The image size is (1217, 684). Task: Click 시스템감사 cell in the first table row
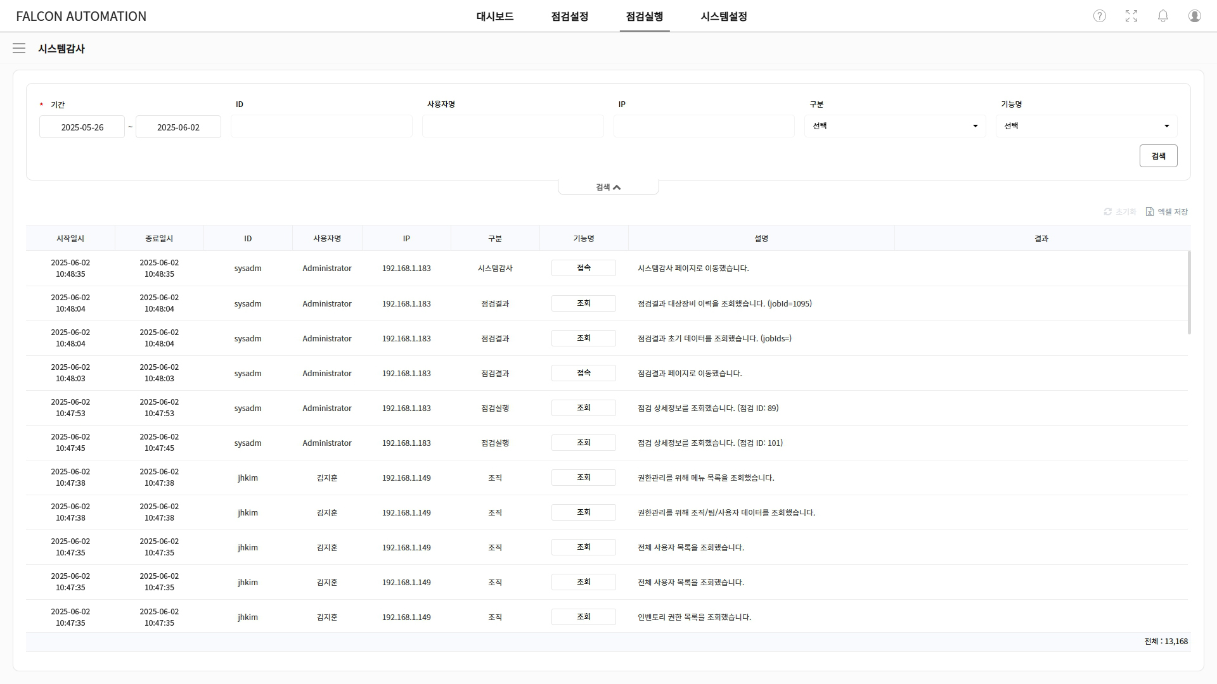coord(495,268)
